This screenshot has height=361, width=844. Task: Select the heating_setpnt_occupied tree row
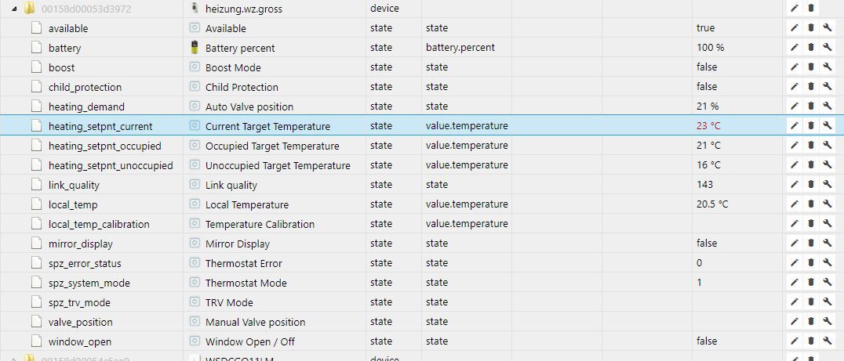(x=104, y=146)
